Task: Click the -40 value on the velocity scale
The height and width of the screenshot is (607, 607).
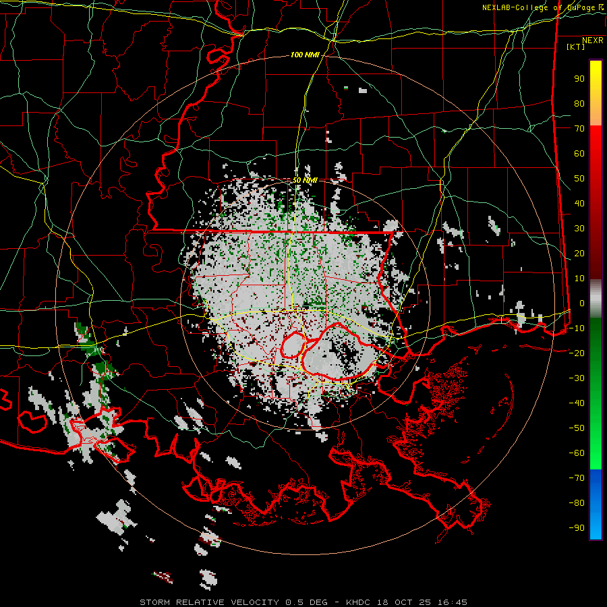Action: [577, 403]
